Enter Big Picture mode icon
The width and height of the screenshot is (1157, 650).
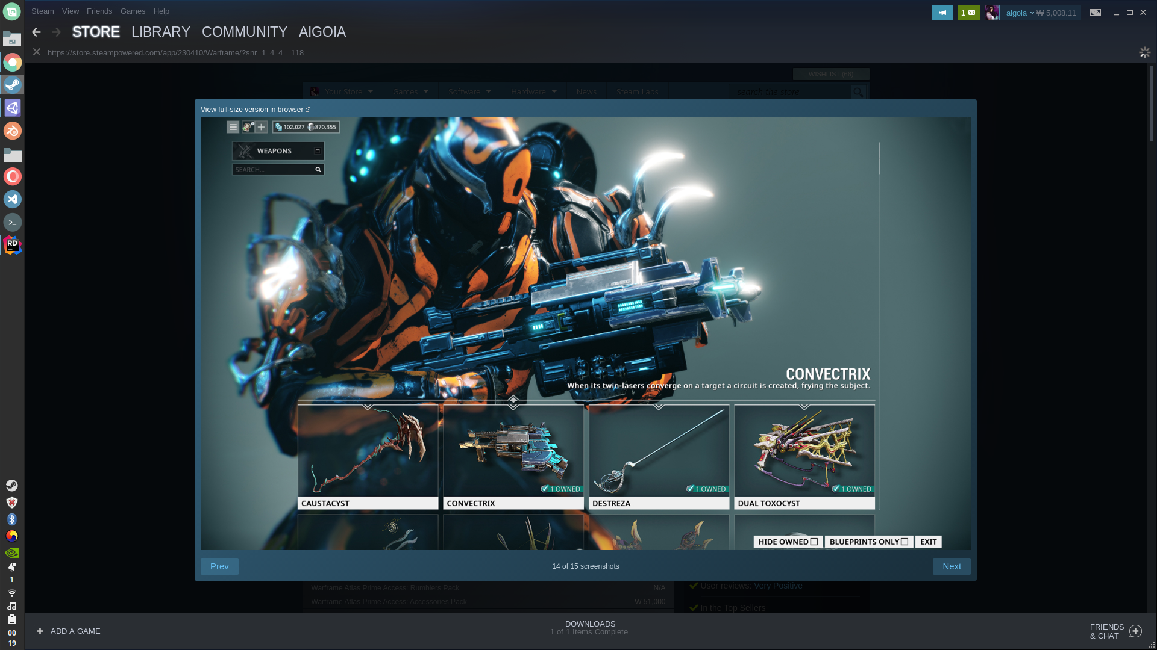point(1096,13)
